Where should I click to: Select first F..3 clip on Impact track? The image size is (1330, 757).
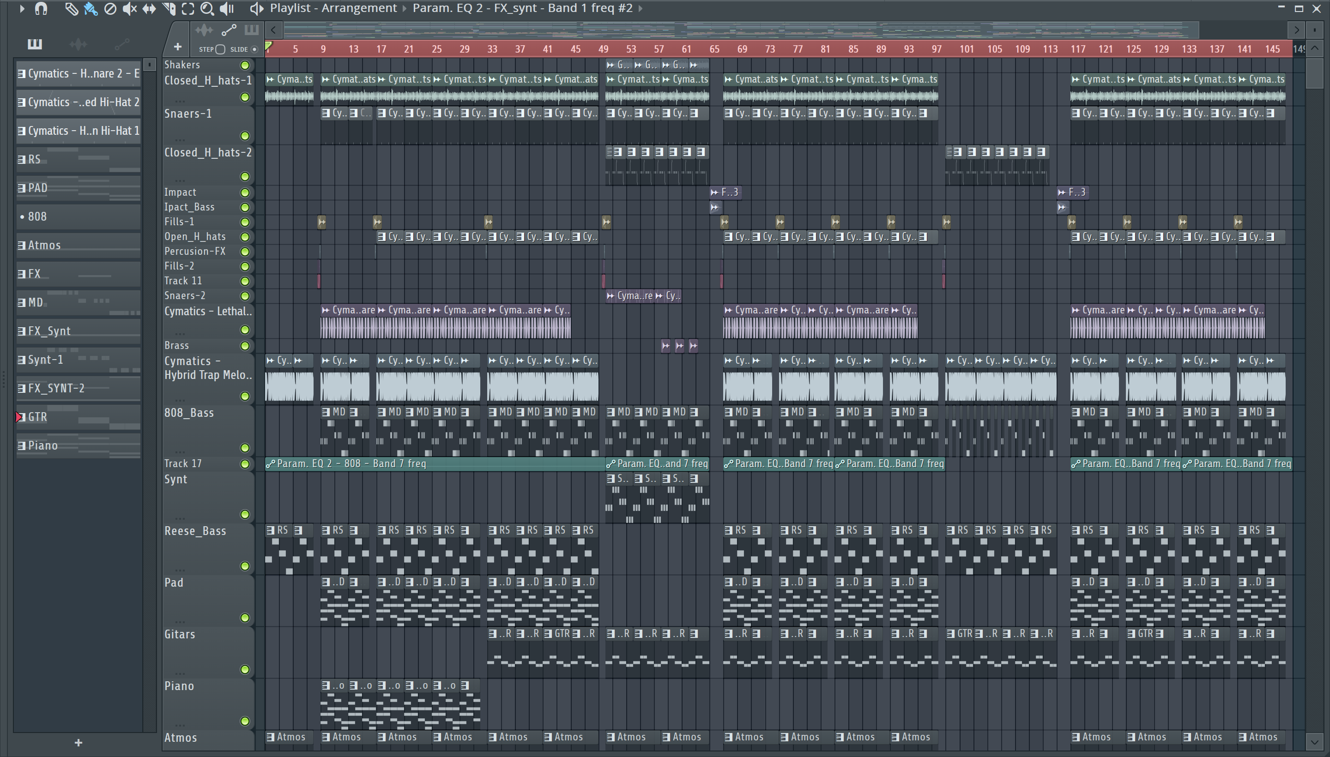[x=725, y=192]
